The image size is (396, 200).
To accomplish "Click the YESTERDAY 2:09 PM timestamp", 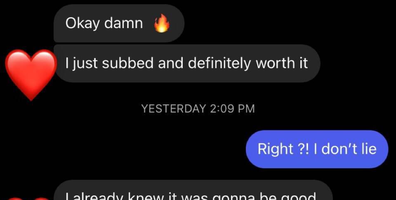I will (x=198, y=109).
